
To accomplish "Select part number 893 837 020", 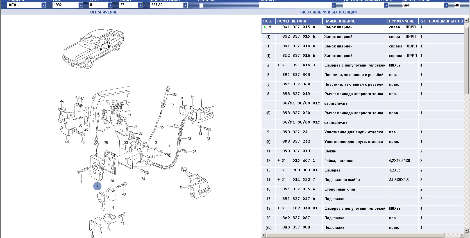I will point(296,113).
